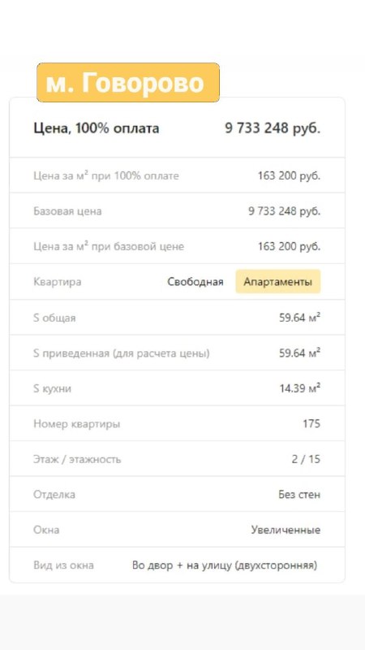This screenshot has width=365, height=650.
Task: Click the Свободная status label
Action: [195, 282]
